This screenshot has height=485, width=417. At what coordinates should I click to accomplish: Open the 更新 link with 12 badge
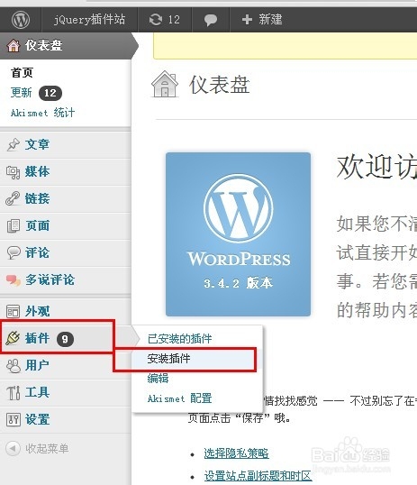point(21,93)
